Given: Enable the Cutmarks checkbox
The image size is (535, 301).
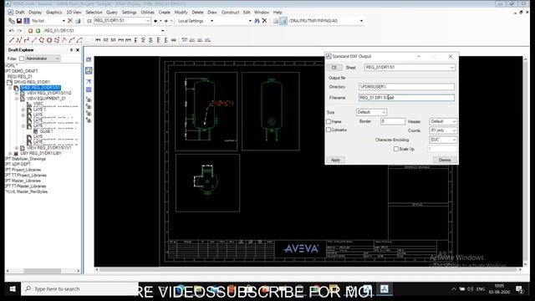Looking at the screenshot, I should click(329, 130).
